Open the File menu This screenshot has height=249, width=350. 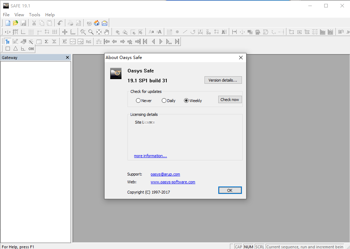click(x=6, y=15)
